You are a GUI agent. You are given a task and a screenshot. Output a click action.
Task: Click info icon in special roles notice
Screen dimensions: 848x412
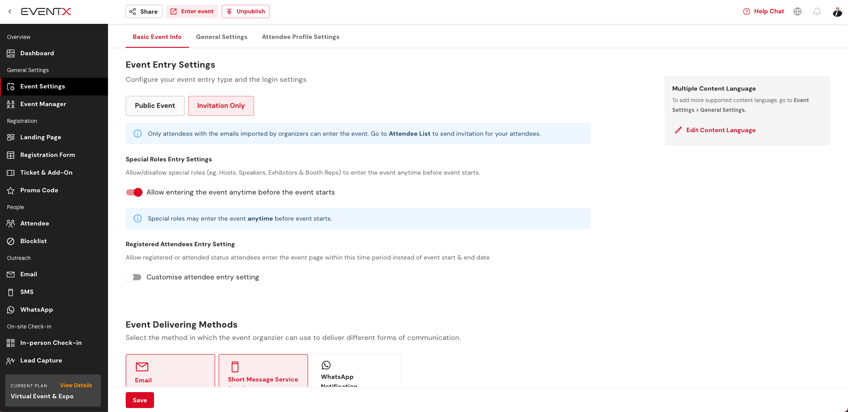click(x=138, y=218)
